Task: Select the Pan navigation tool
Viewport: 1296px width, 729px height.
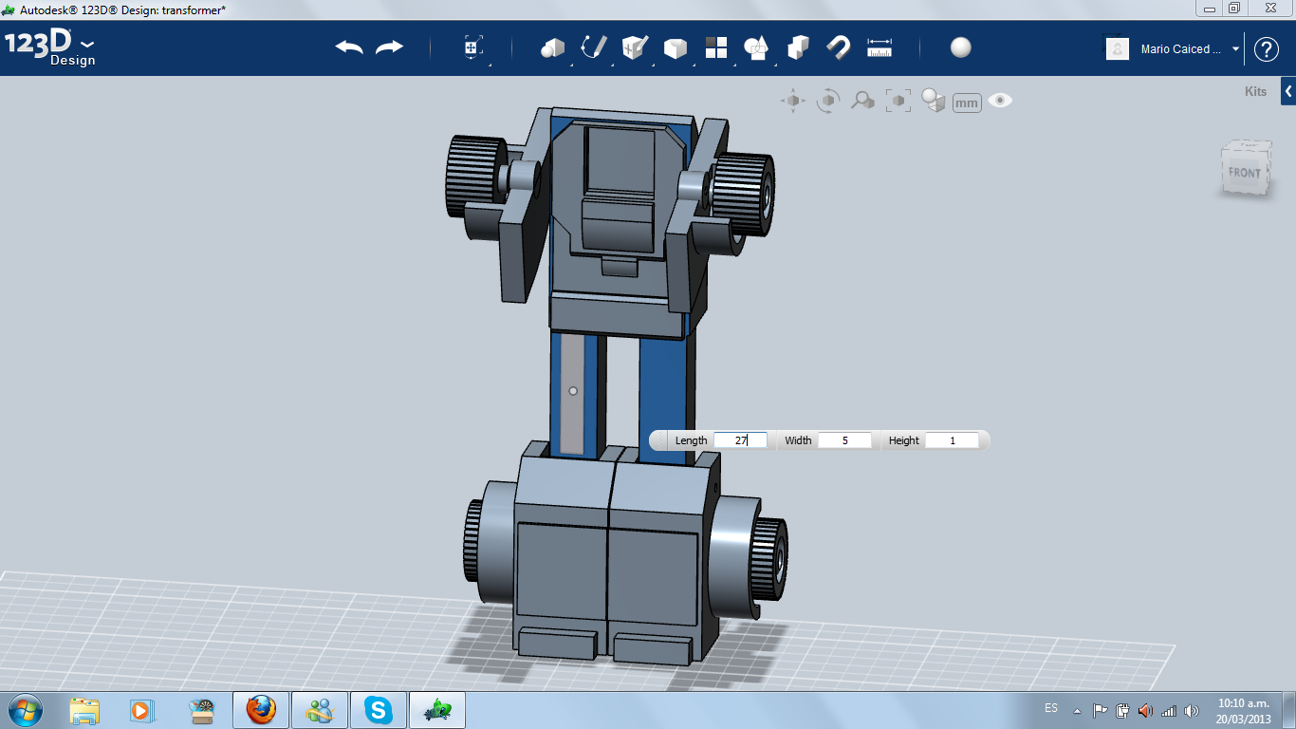Action: pyautogui.click(x=793, y=101)
